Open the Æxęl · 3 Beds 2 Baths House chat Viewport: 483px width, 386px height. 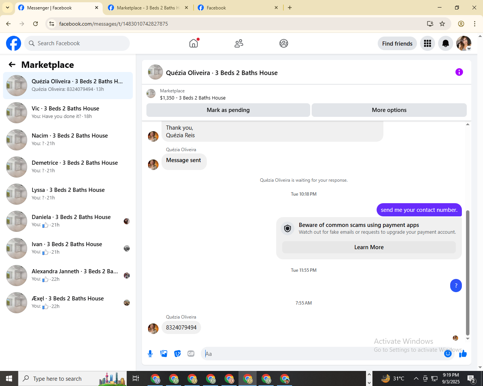(x=68, y=303)
